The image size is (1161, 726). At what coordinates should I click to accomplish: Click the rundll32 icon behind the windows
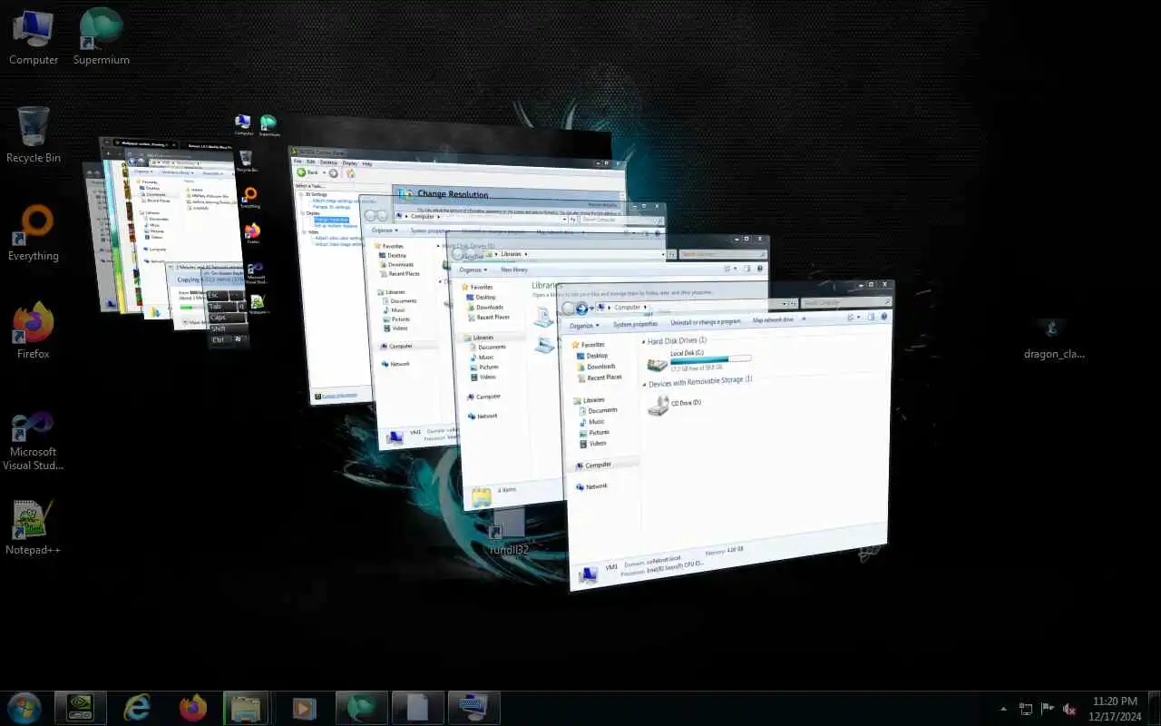point(509,532)
